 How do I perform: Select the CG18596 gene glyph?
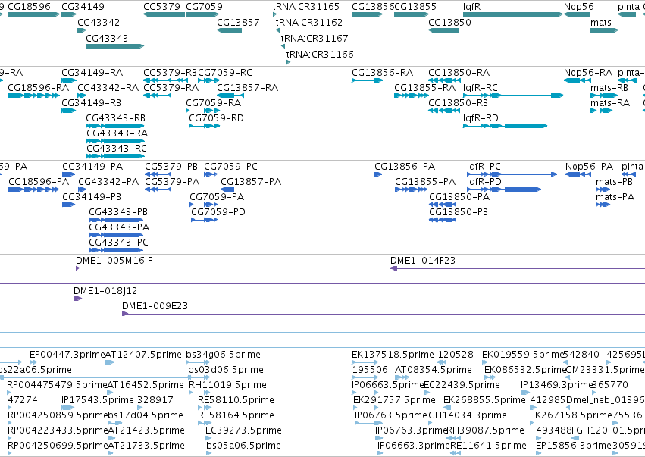pos(34,14)
